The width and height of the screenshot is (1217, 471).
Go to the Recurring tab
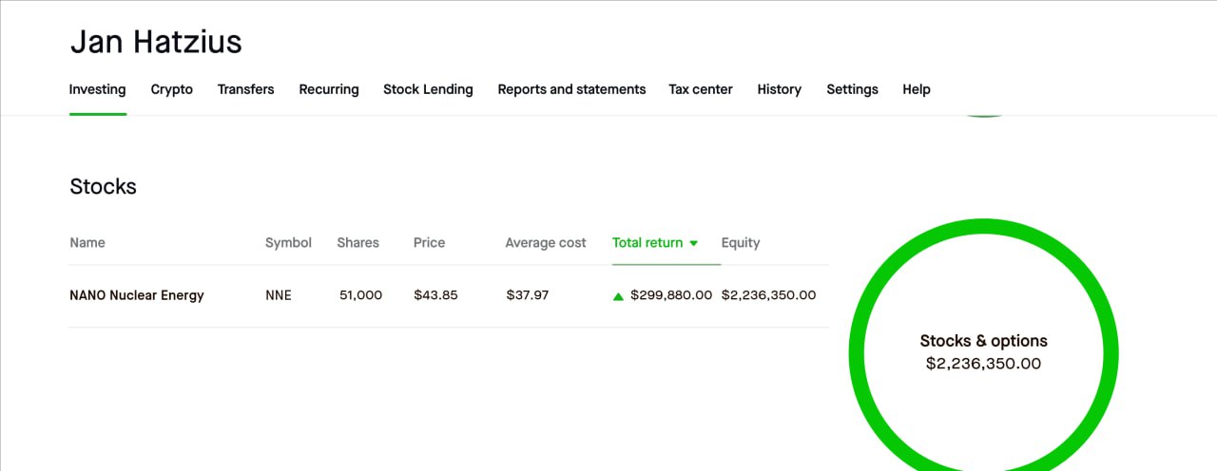(x=329, y=89)
